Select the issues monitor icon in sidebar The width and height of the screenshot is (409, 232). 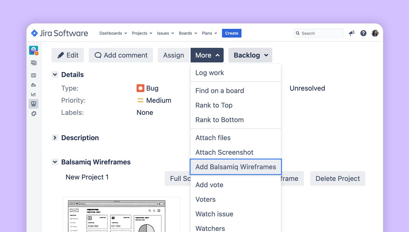click(x=34, y=104)
